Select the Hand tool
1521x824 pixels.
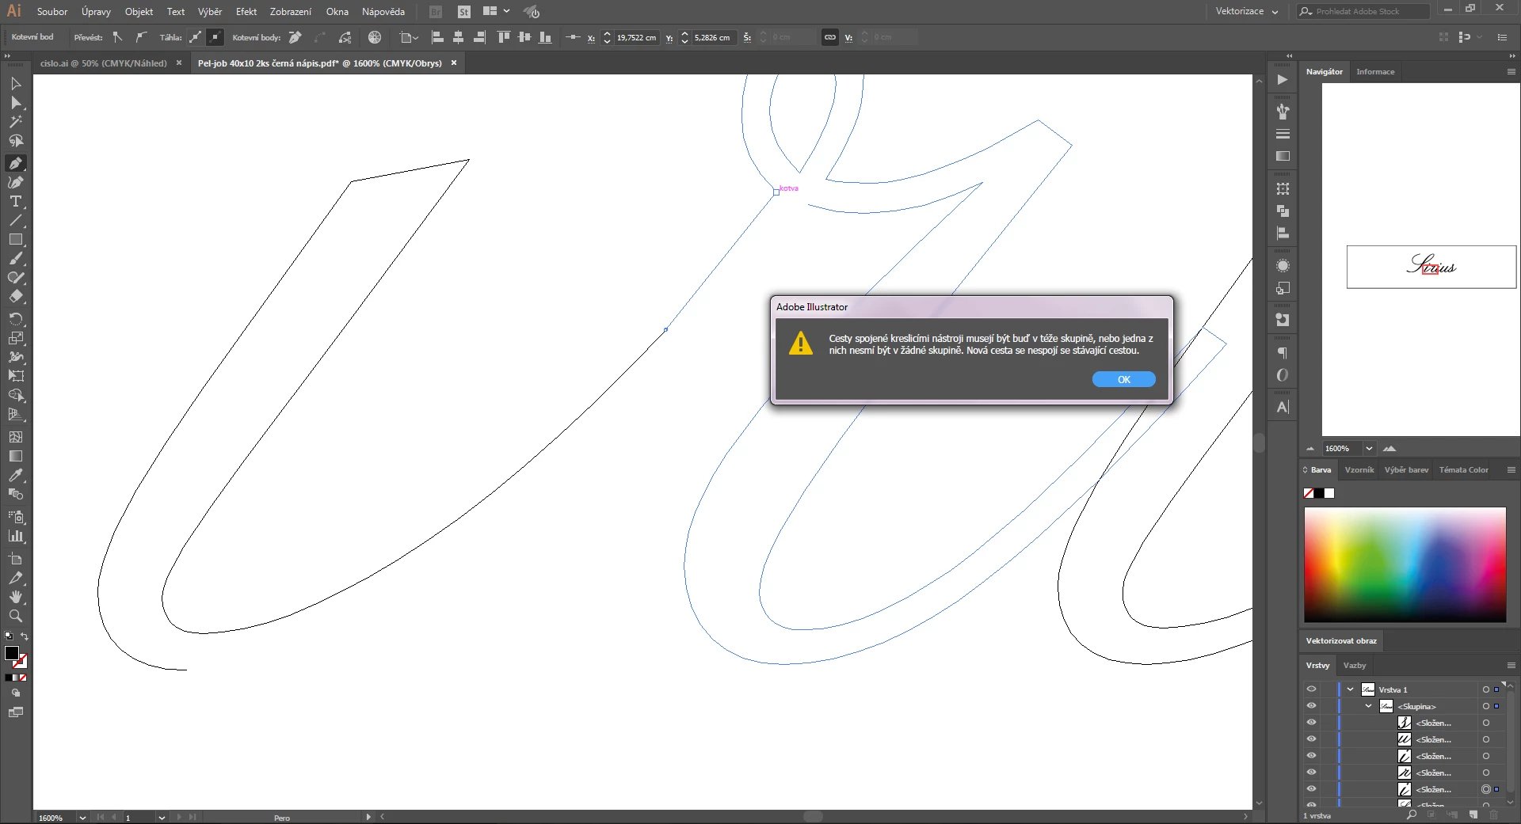tap(16, 597)
